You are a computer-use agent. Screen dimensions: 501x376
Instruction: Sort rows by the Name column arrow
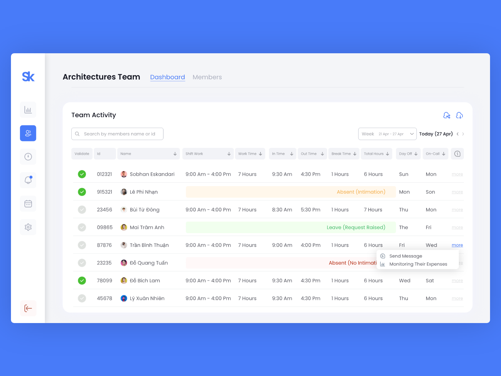[175, 154]
